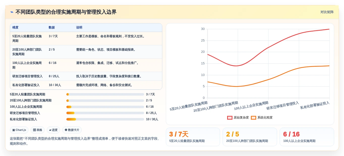The height and width of the screenshot is (156, 344).
Task: Toggle the 原始复杂度 legend swatch
Action: coord(230,118)
